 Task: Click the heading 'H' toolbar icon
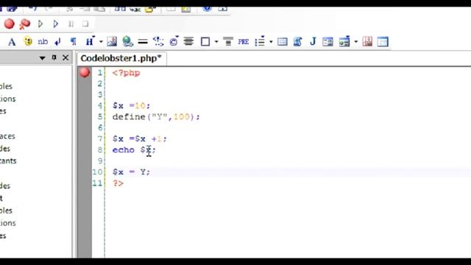coord(90,41)
